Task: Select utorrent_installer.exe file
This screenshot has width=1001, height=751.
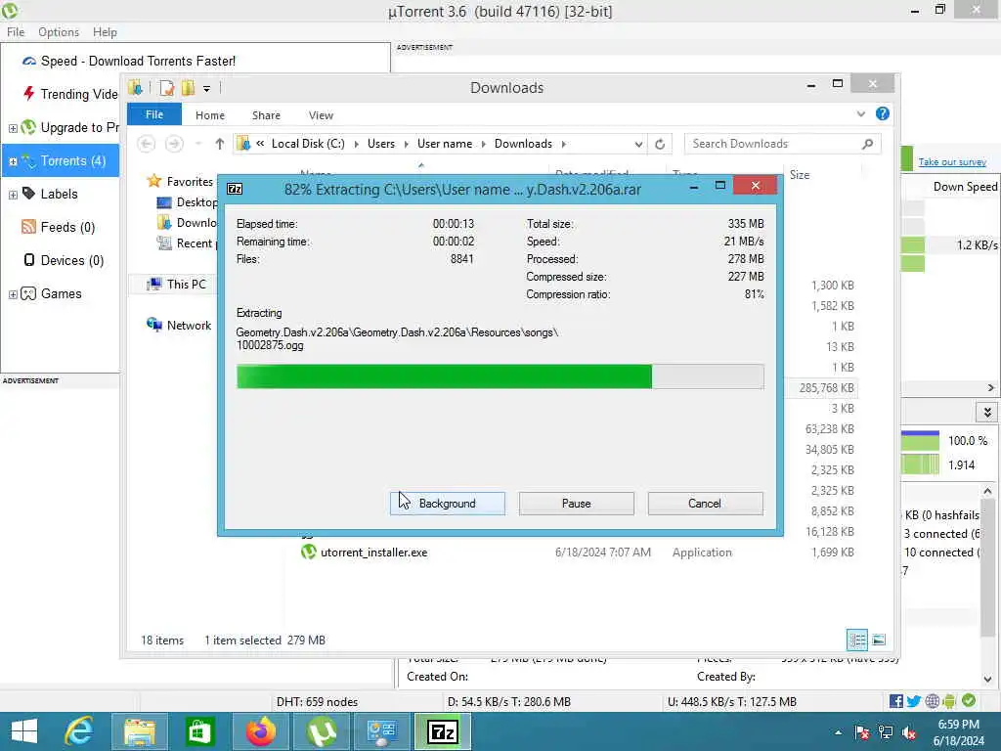Action: 374,552
